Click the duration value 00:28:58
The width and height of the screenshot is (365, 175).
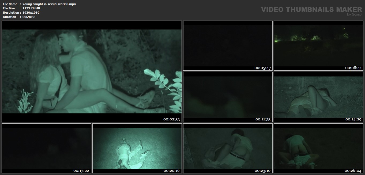pyautogui.click(x=29, y=17)
